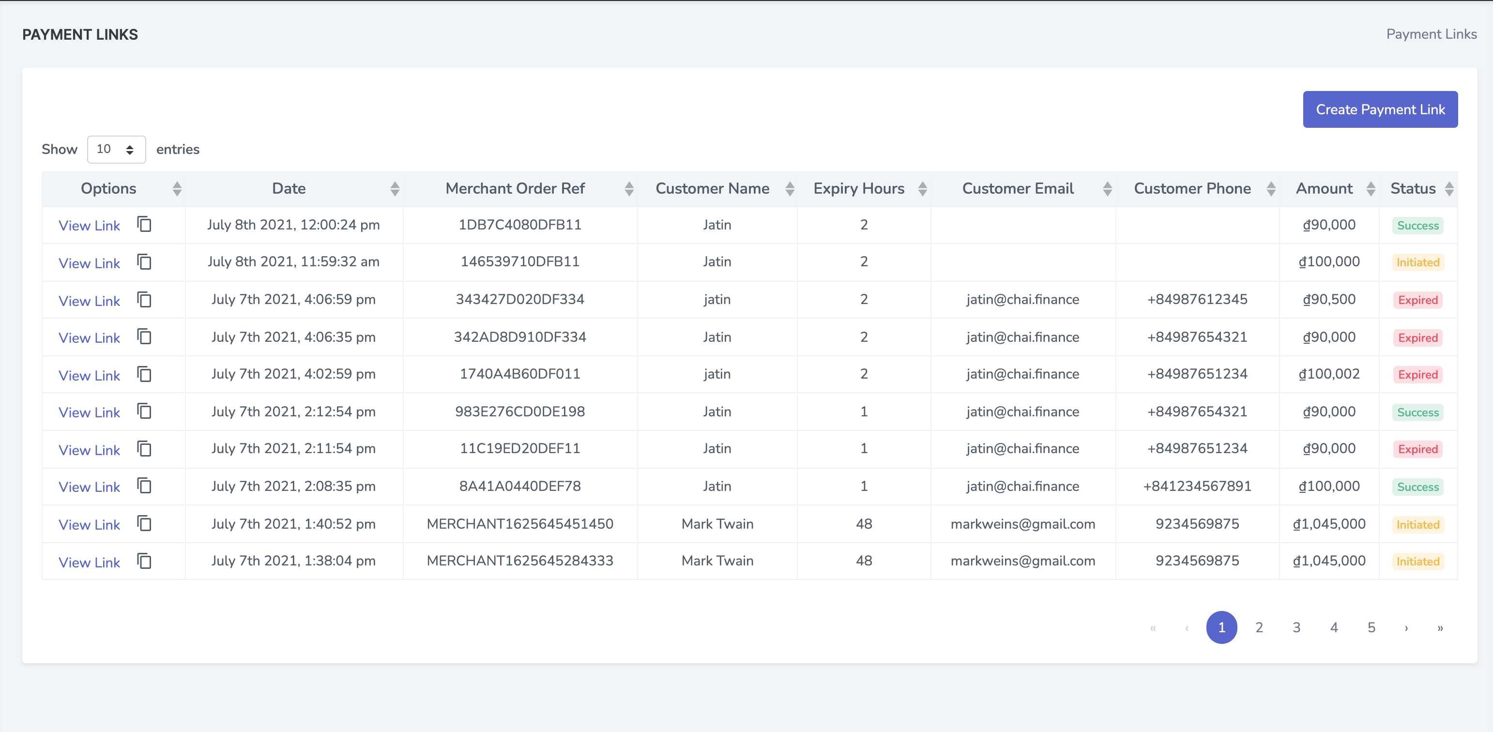1493x732 pixels.
Task: Select phone +84987612345 cell
Action: pos(1197,300)
